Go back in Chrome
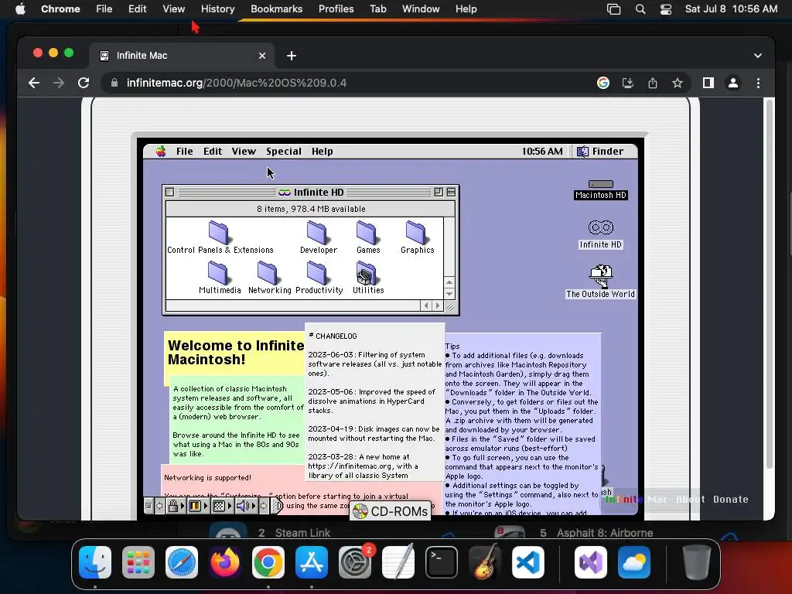792x594 pixels. click(x=34, y=83)
